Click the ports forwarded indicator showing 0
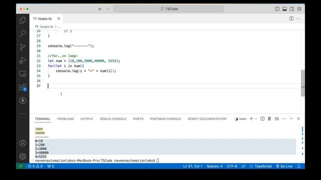321x180 pixels. tap(51, 166)
